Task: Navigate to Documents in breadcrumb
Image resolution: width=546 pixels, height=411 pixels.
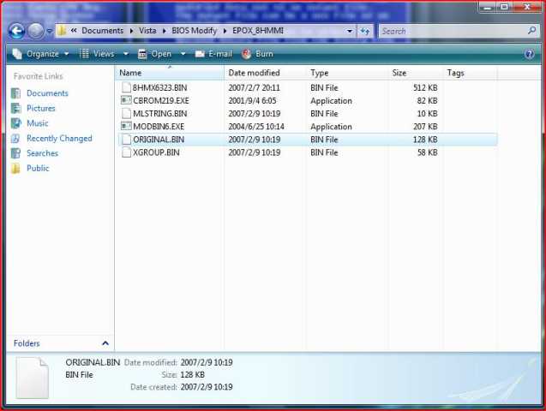Action: pos(102,31)
